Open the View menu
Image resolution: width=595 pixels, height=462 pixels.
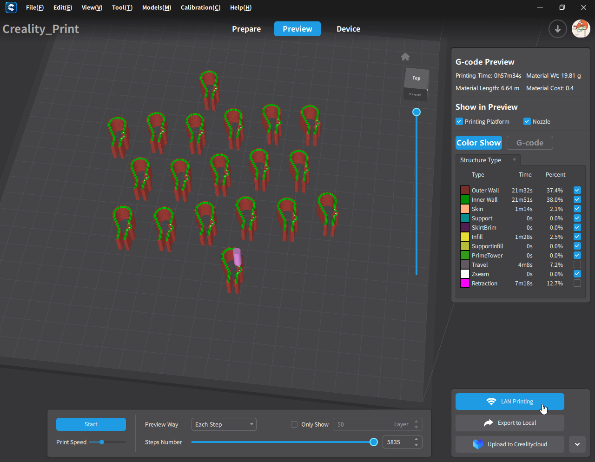click(92, 7)
